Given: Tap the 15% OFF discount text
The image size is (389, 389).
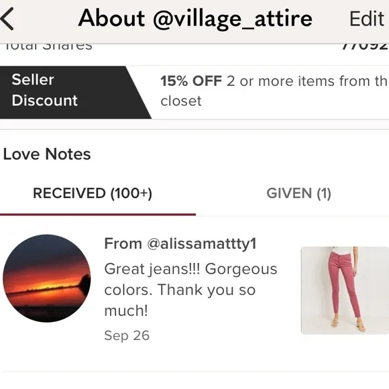Looking at the screenshot, I should pyautogui.click(x=191, y=81).
